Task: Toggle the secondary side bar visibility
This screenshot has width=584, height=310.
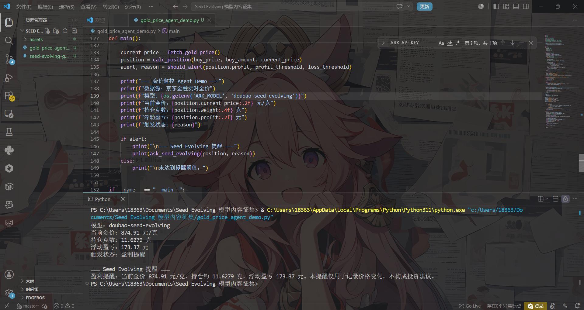Action: coord(526,6)
